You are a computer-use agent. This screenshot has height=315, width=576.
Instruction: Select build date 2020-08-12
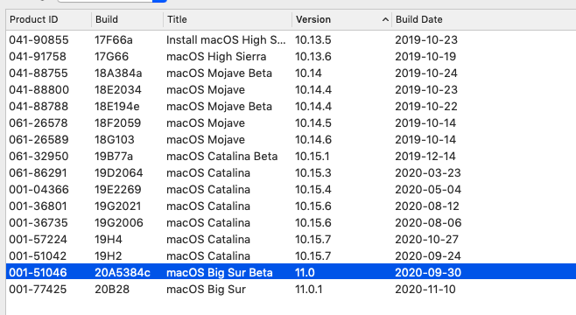point(427,206)
